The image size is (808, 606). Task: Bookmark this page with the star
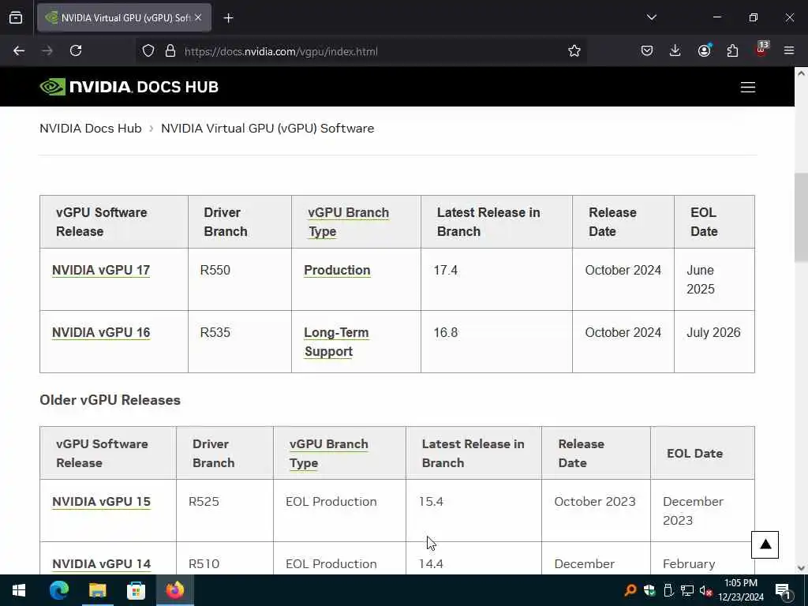coord(574,51)
